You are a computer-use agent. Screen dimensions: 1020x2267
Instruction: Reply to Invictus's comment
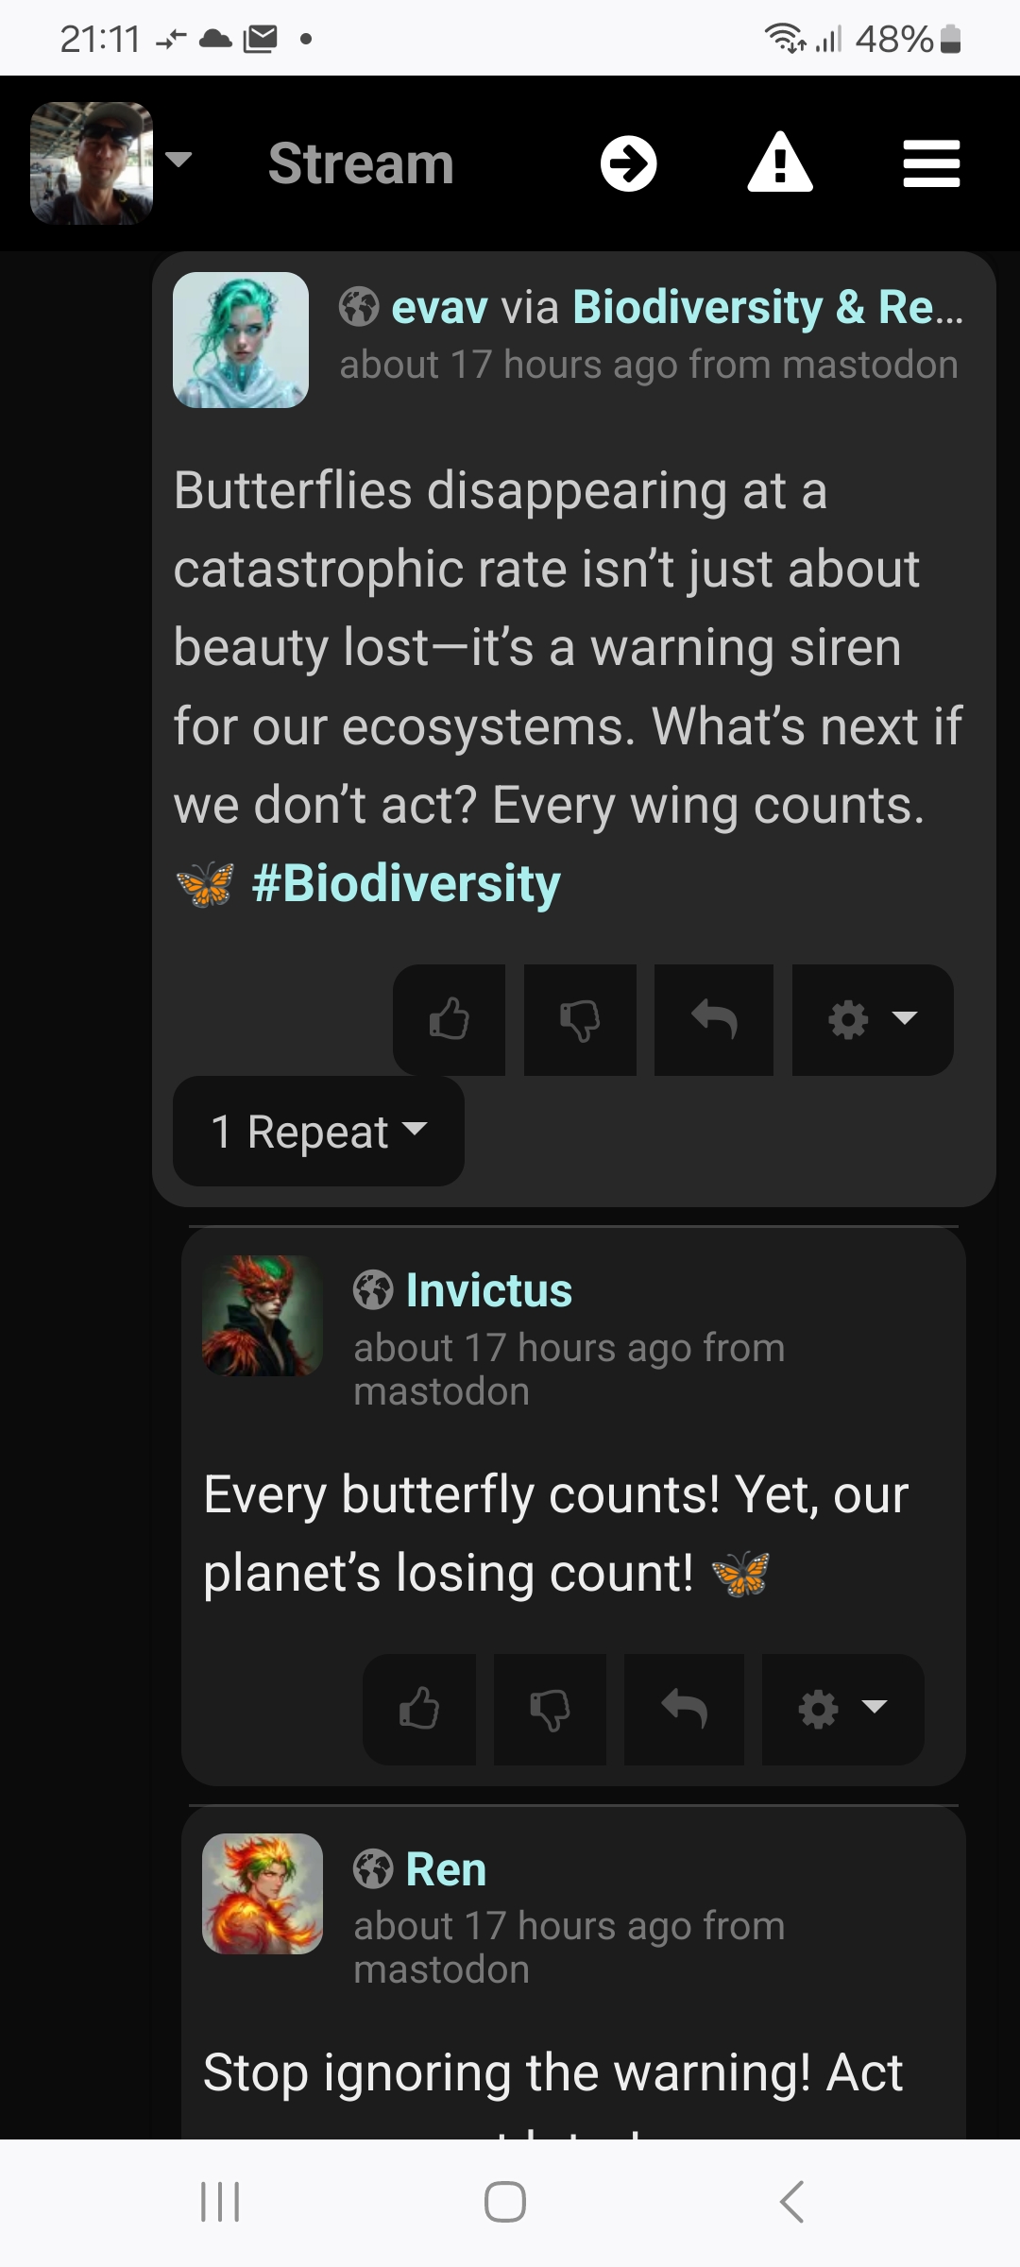(684, 1709)
